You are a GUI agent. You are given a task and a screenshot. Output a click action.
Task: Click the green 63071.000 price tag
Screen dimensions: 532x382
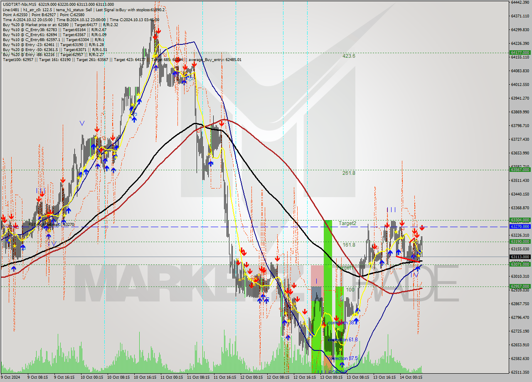tap(520, 264)
